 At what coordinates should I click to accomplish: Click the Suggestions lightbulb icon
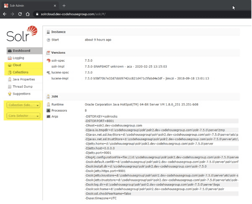(10, 94)
